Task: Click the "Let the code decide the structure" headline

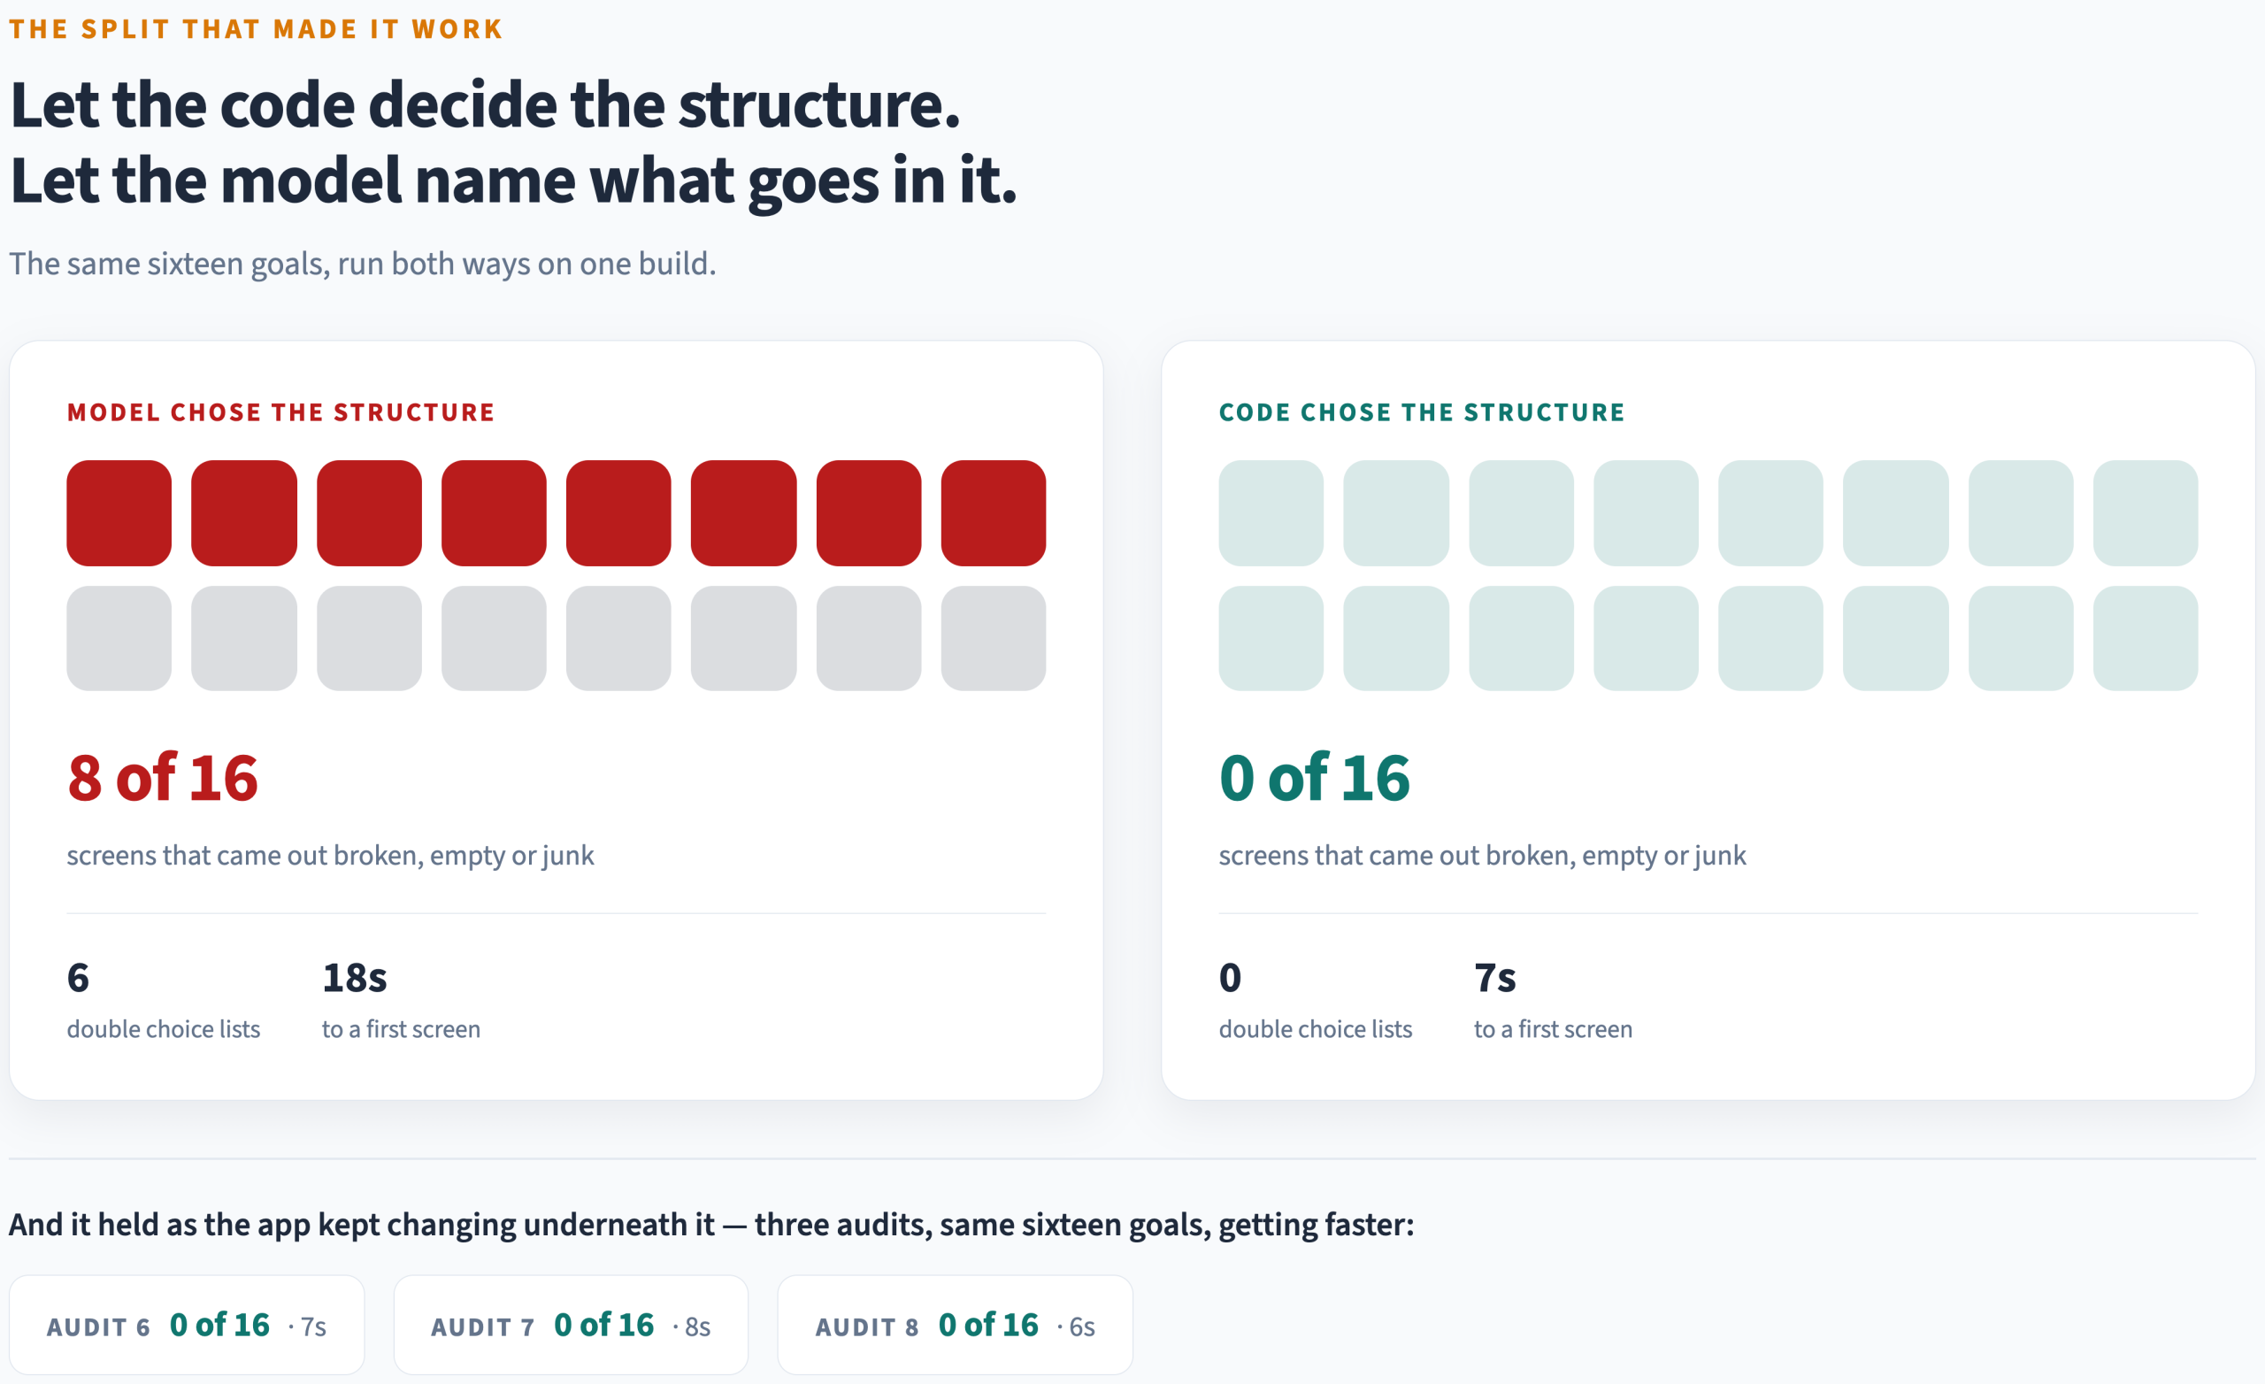Action: point(486,104)
